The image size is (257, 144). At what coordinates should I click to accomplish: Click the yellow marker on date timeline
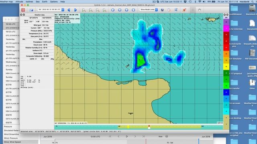(x=128, y=126)
